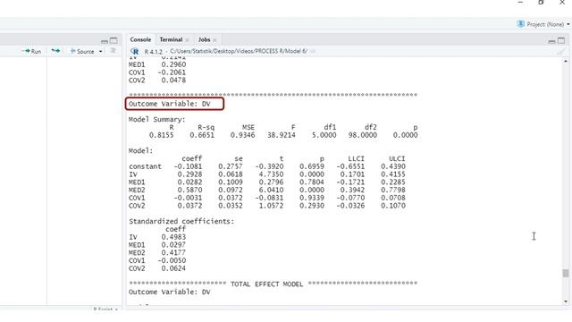Click standardized IV coefficient 0.4983

(173, 237)
